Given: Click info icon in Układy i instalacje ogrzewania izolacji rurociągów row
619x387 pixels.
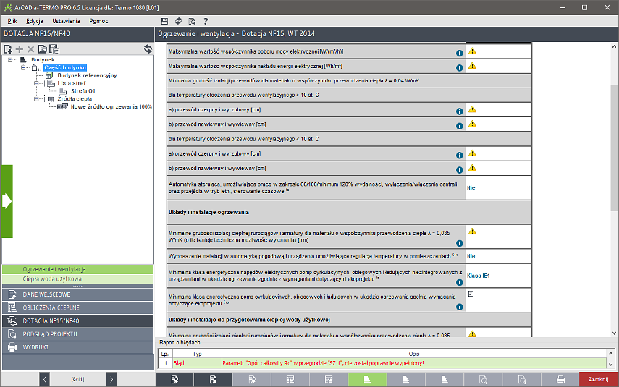Looking at the screenshot, I should click(x=460, y=243).
